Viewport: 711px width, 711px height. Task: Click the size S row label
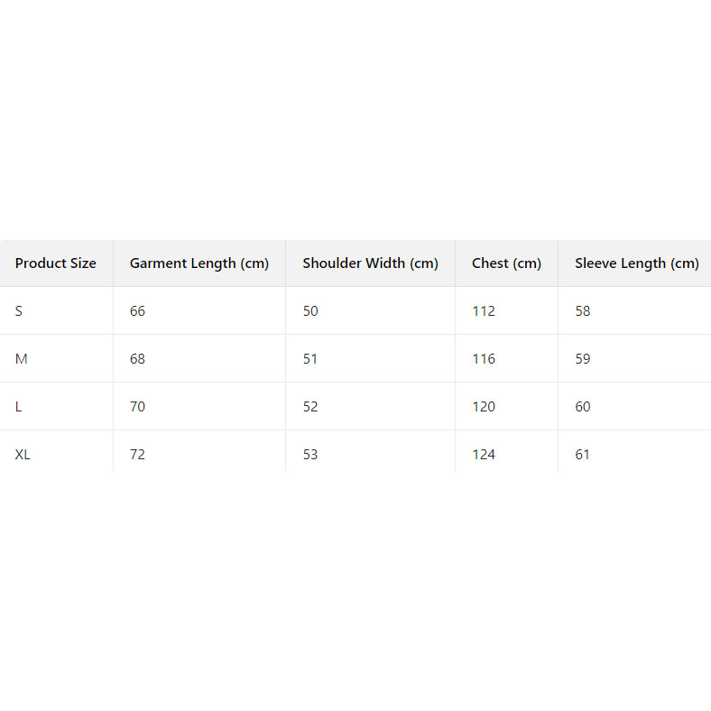pos(19,311)
